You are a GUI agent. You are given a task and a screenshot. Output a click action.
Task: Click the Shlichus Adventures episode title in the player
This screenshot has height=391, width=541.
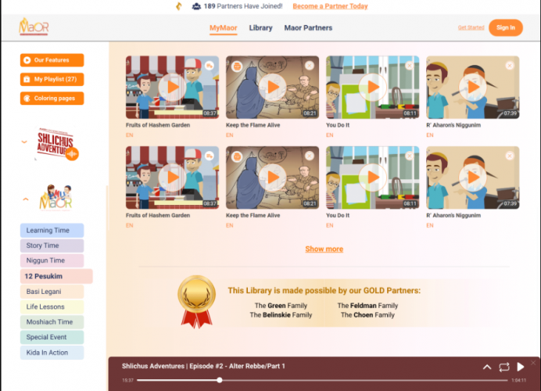click(203, 366)
